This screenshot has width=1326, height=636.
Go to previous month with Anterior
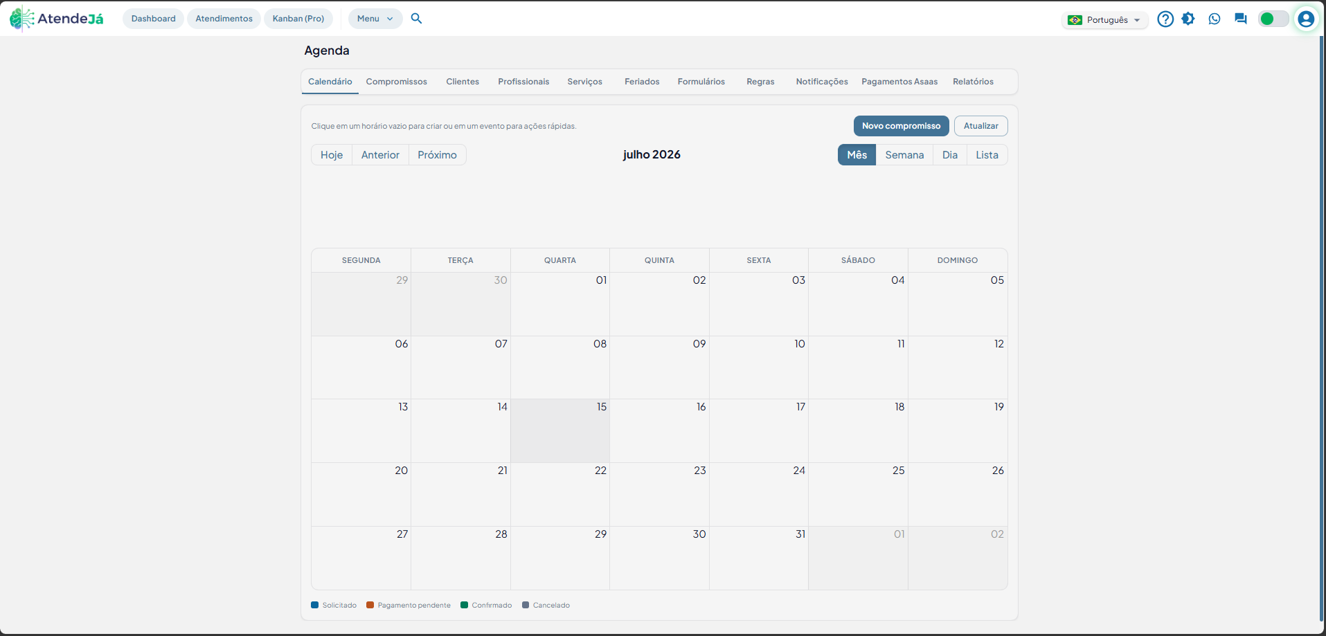[380, 155]
